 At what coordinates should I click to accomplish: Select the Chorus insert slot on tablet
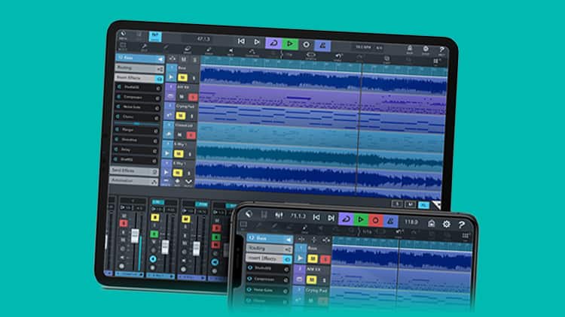pyautogui.click(x=137, y=116)
